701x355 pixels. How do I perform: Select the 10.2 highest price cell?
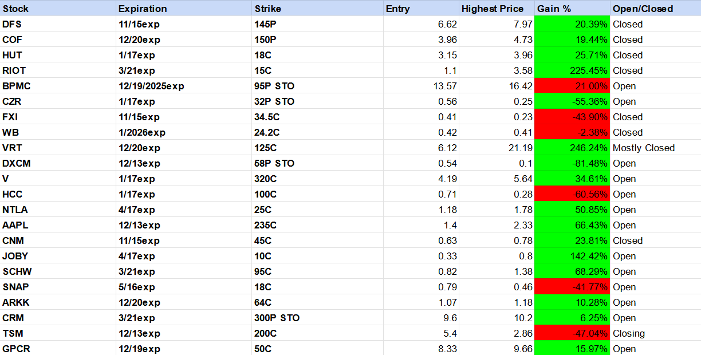[497, 318]
